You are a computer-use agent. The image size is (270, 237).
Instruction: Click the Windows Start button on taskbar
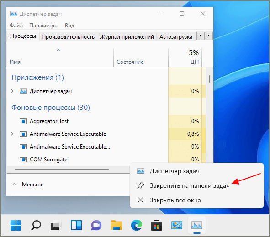[16, 225]
